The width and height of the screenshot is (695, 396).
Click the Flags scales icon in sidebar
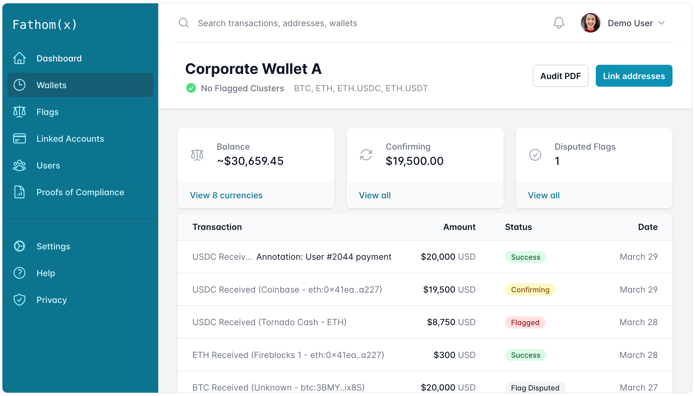click(x=19, y=112)
